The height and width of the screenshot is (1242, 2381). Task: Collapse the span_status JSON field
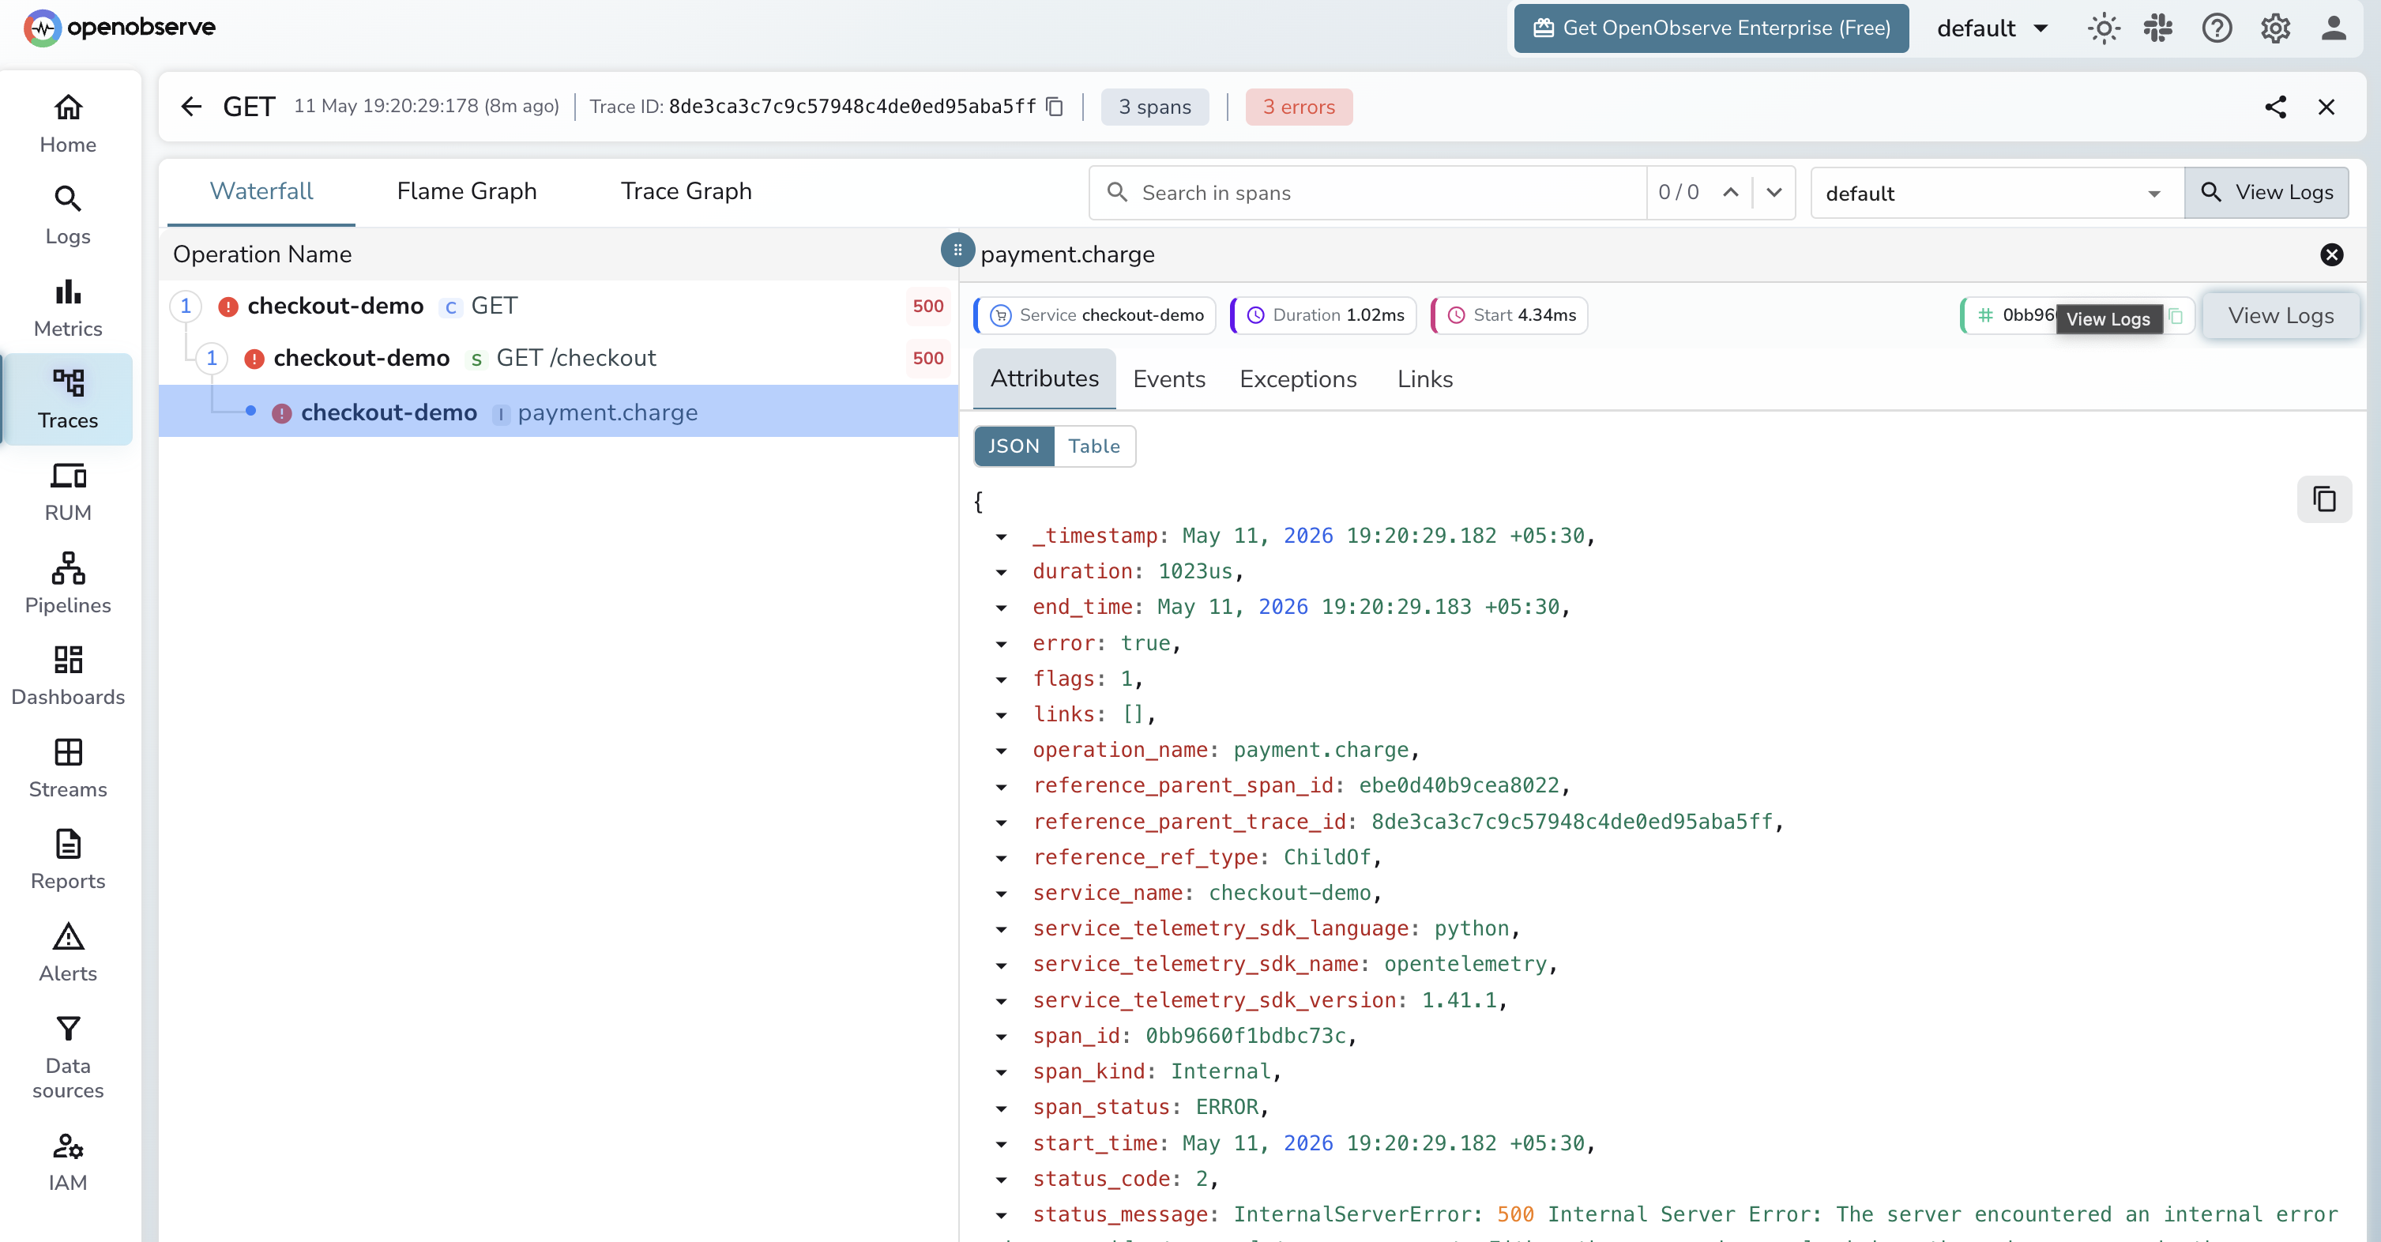pyautogui.click(x=1001, y=1108)
